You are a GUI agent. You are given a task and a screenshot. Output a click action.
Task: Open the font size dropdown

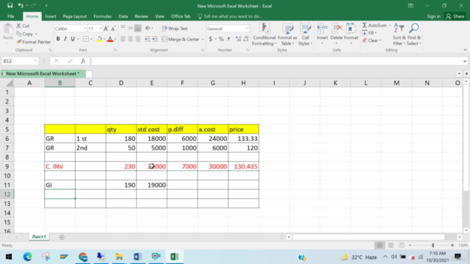click(100, 29)
